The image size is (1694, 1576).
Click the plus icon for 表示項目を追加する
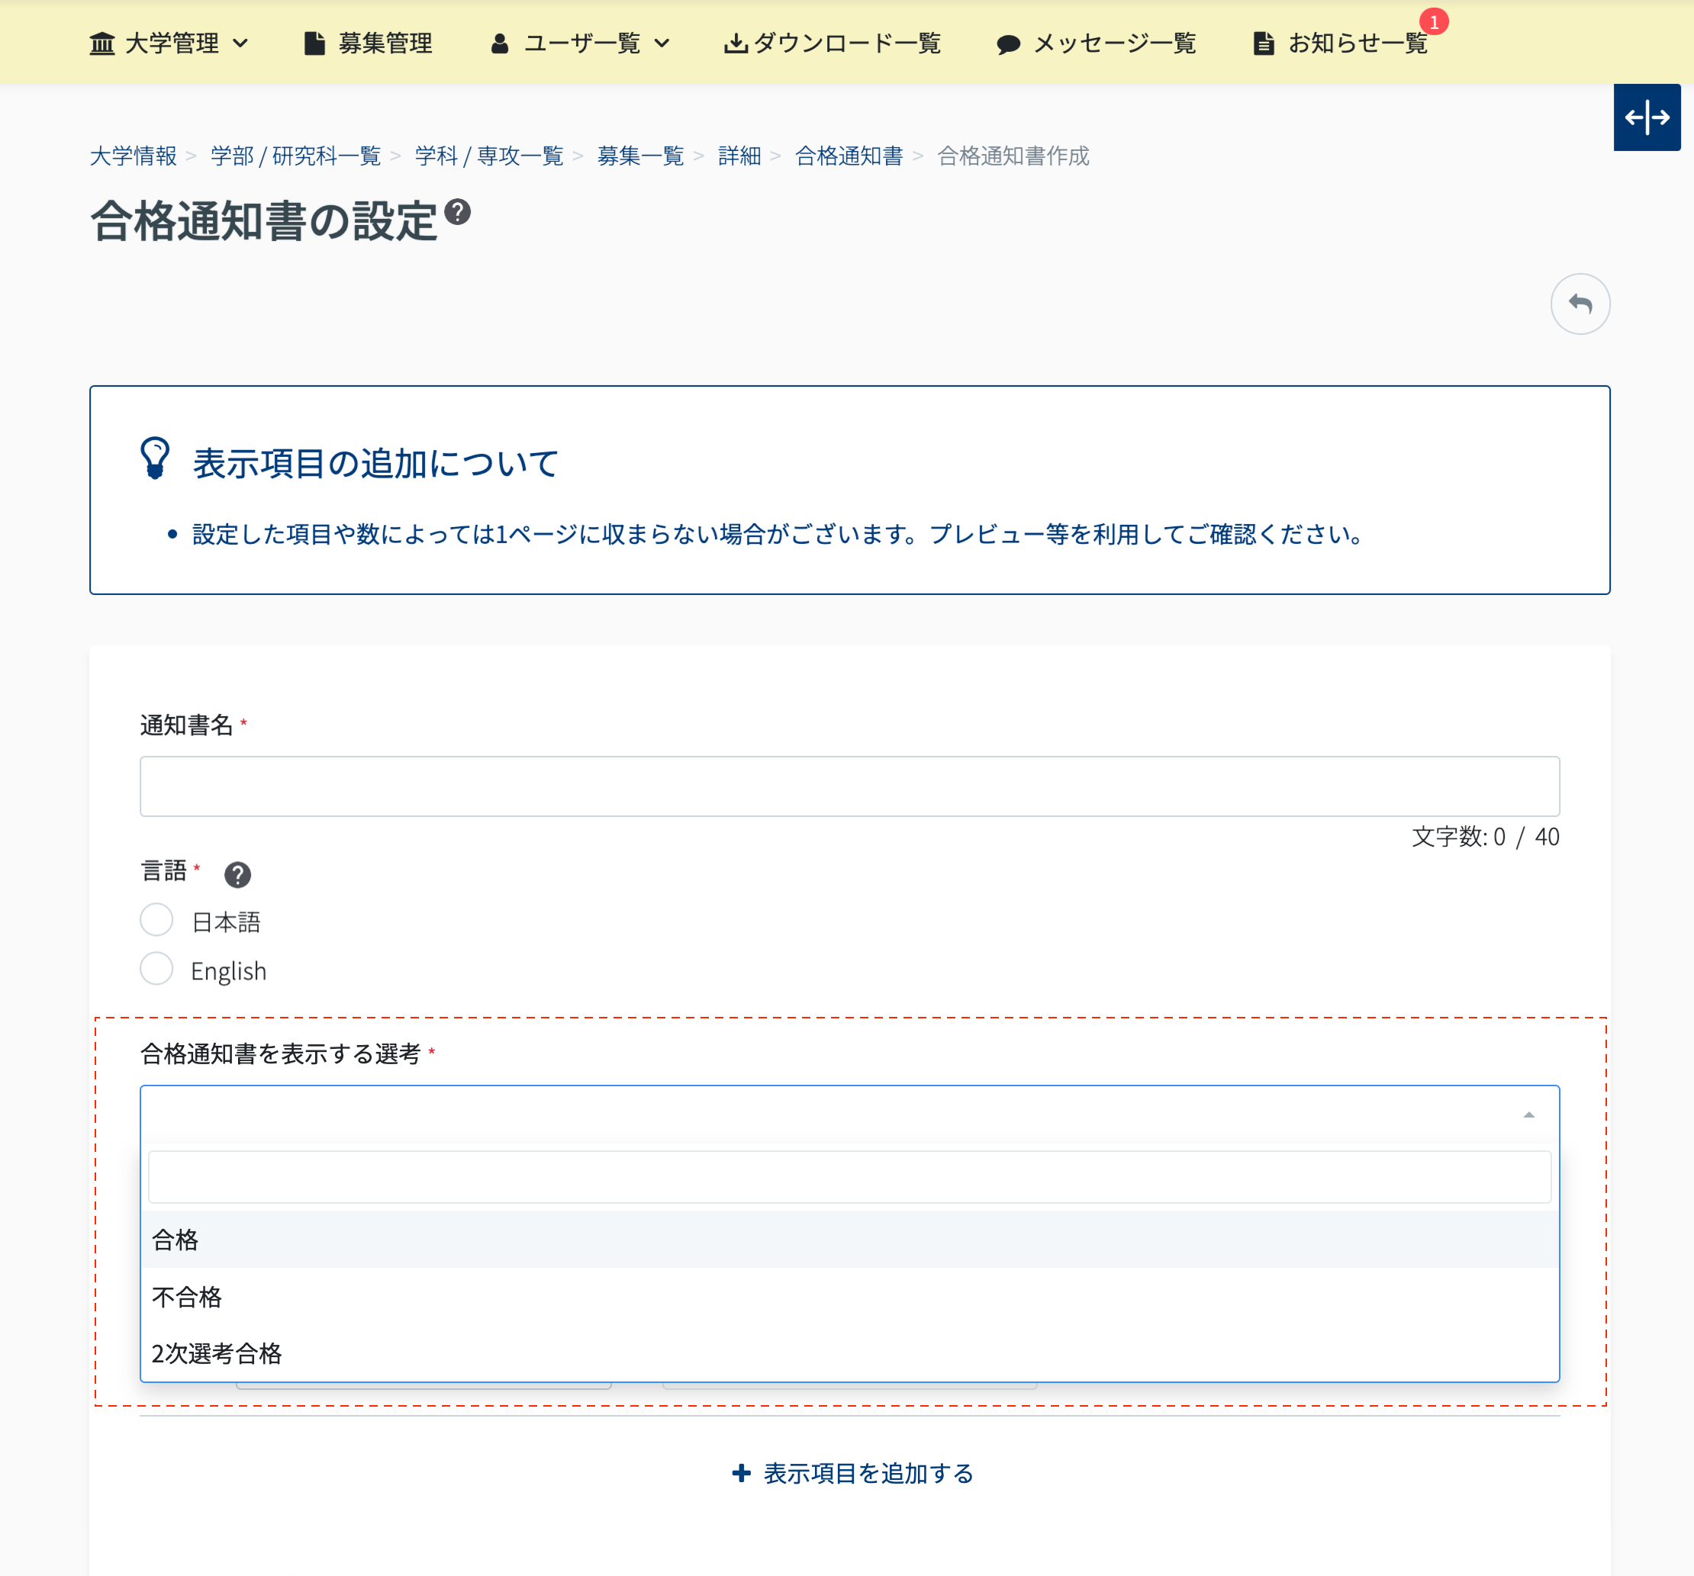coord(742,1473)
